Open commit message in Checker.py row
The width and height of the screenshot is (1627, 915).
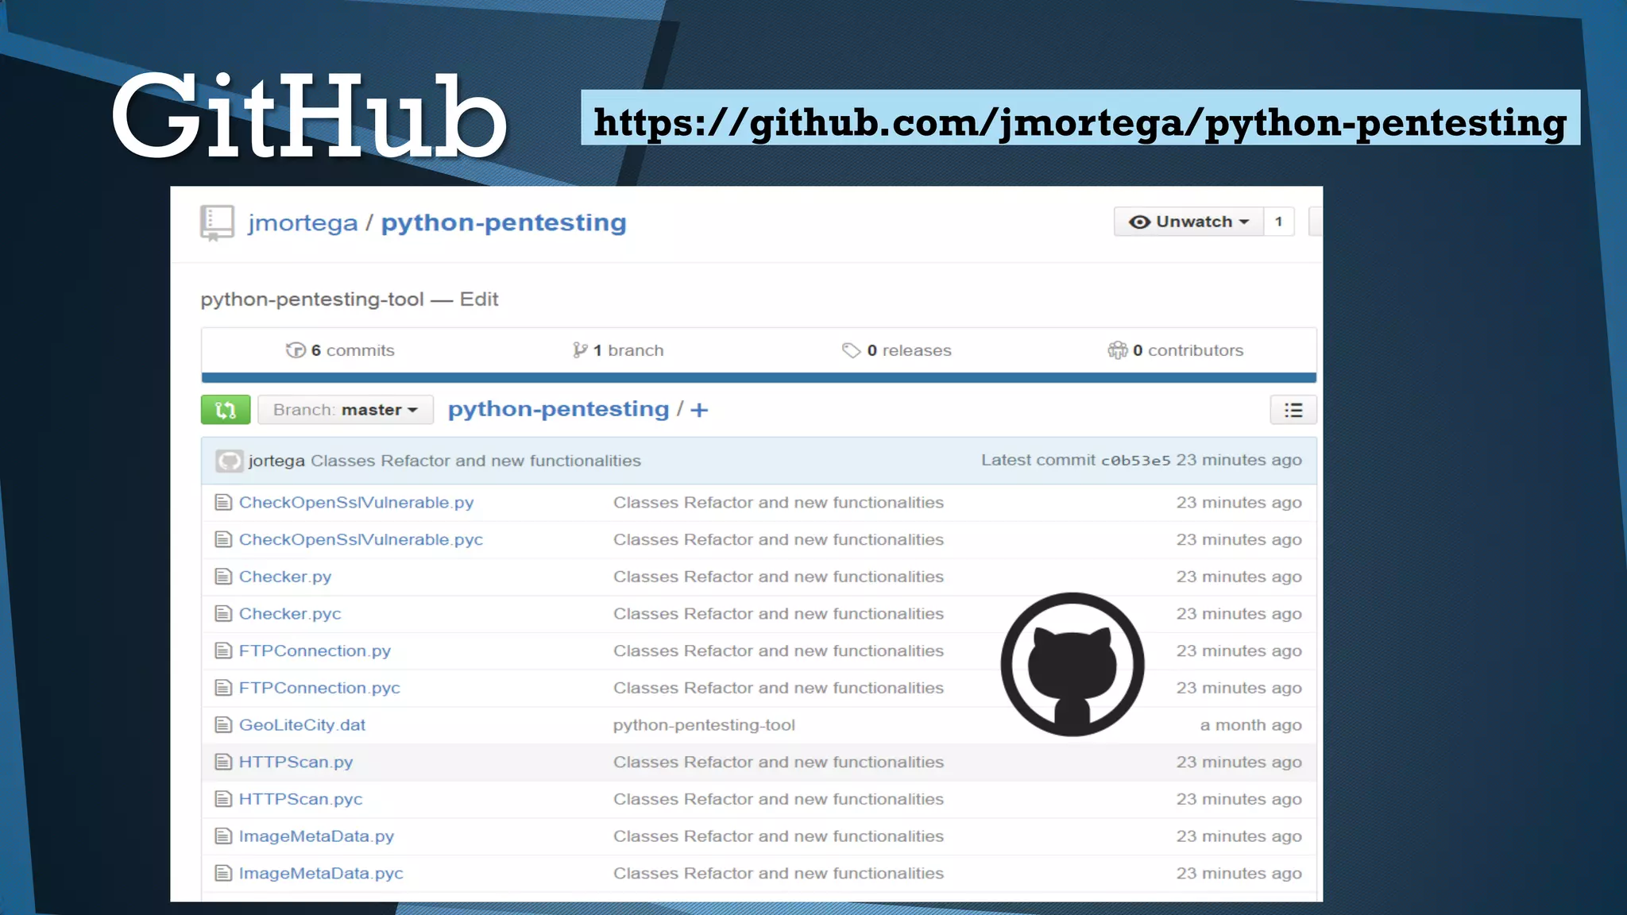pyautogui.click(x=779, y=577)
